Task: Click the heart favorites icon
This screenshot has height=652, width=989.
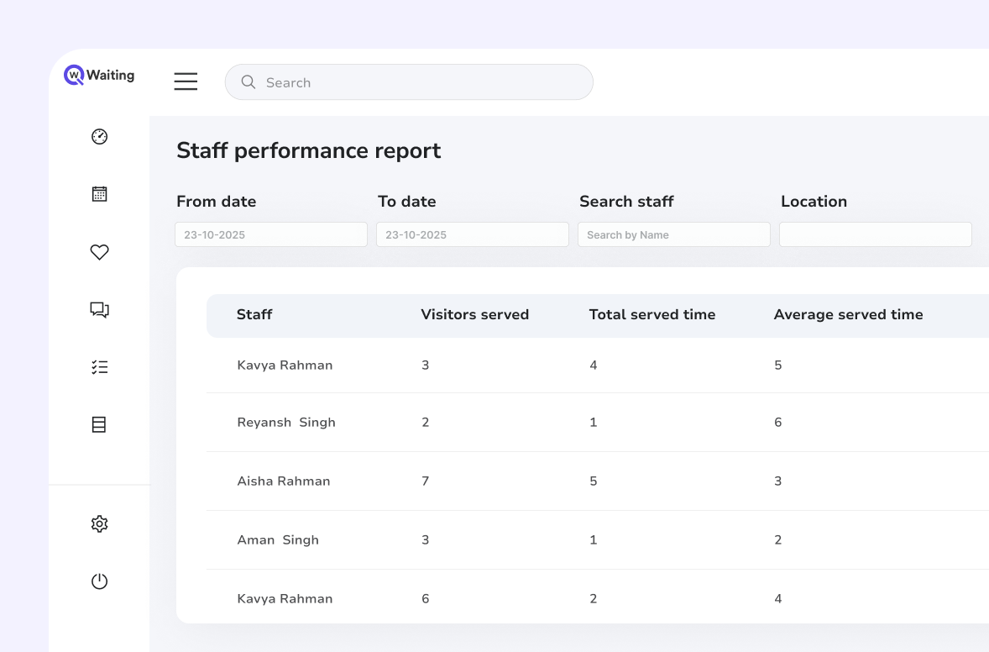Action: point(99,252)
